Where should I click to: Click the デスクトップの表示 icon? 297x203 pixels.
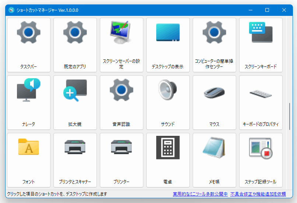[x=168, y=32]
